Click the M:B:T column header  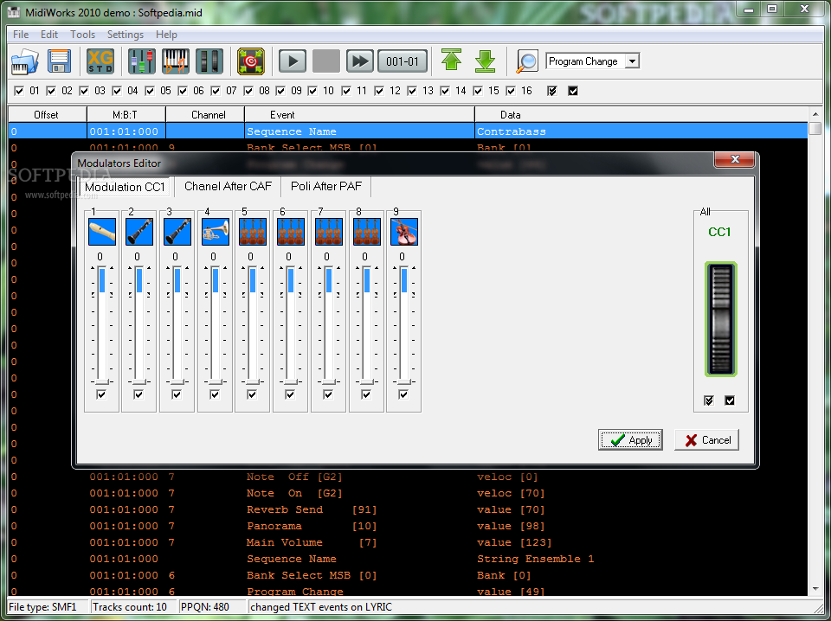[126, 115]
